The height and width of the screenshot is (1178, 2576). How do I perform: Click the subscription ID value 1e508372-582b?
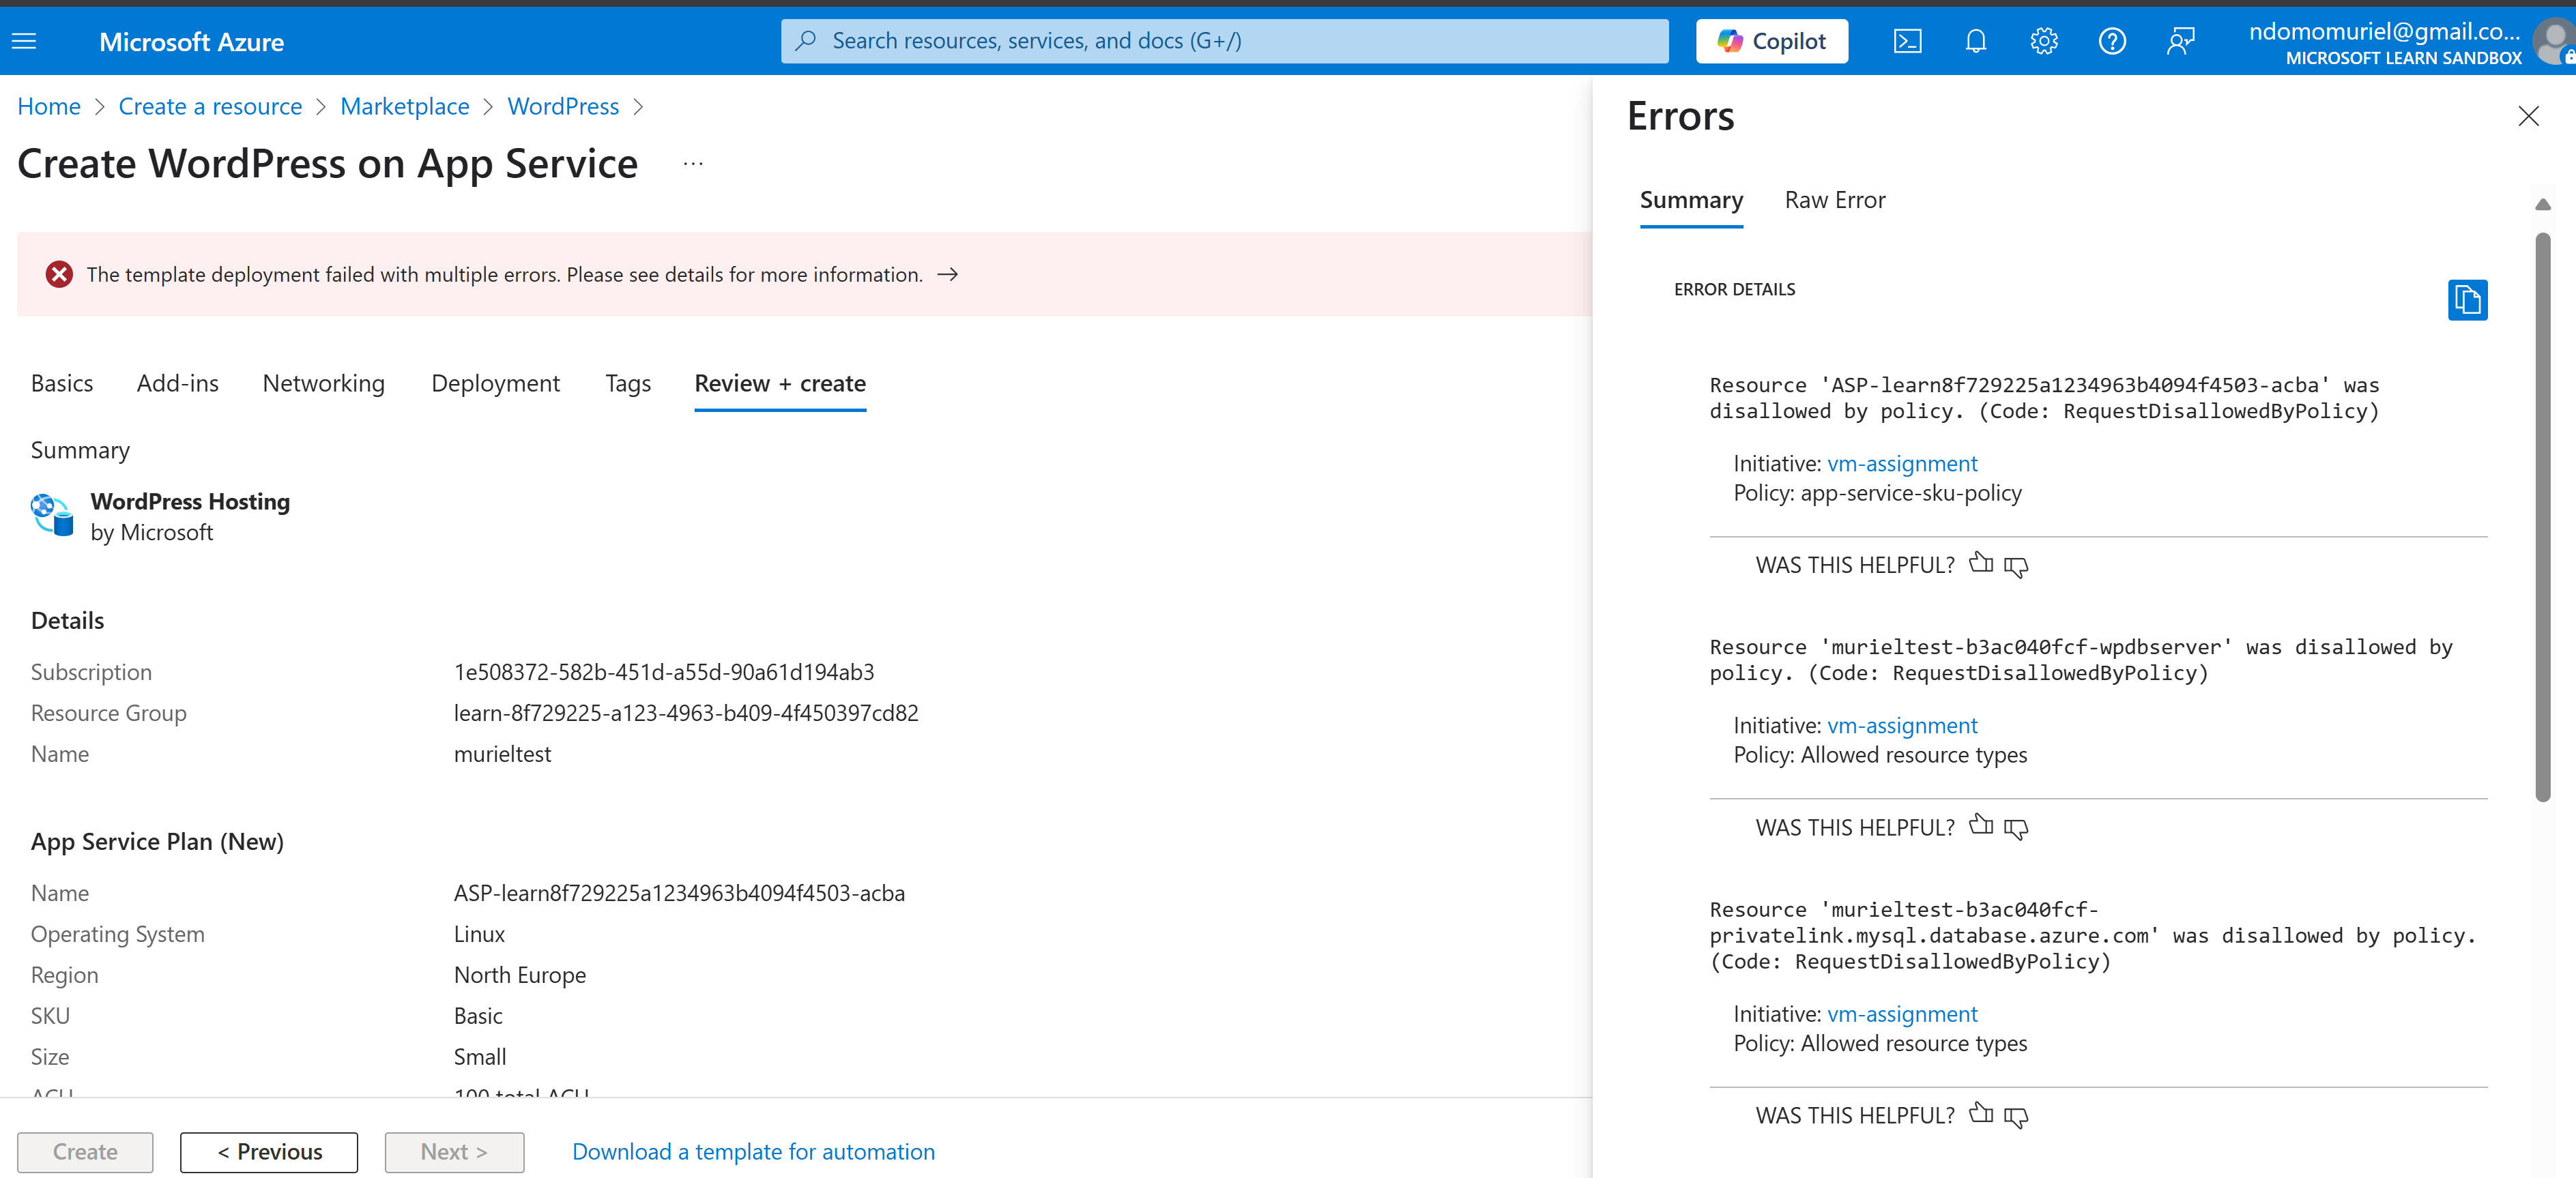[x=664, y=672]
